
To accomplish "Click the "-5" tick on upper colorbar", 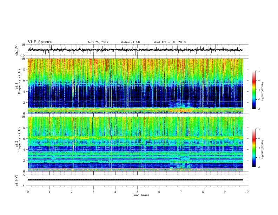I will 259,90.
